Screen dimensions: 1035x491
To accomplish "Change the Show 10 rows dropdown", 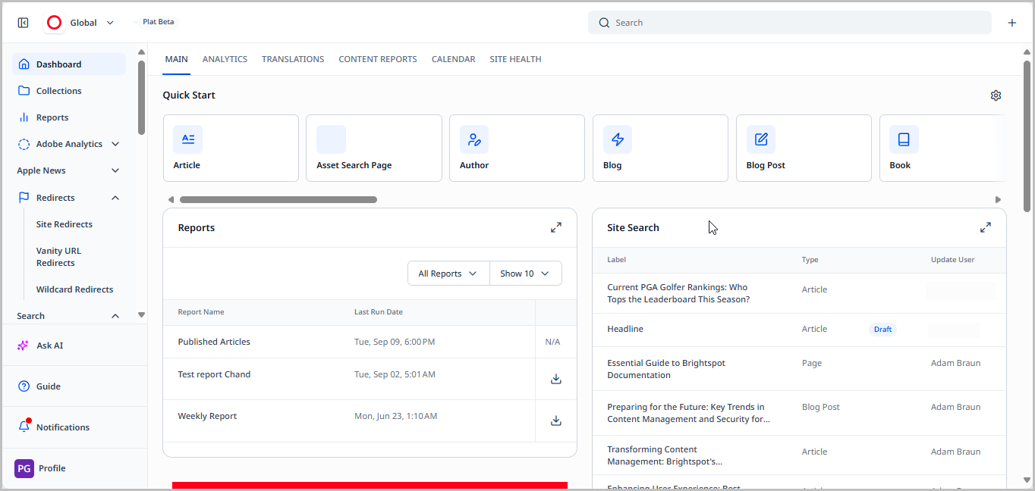I will (x=525, y=274).
